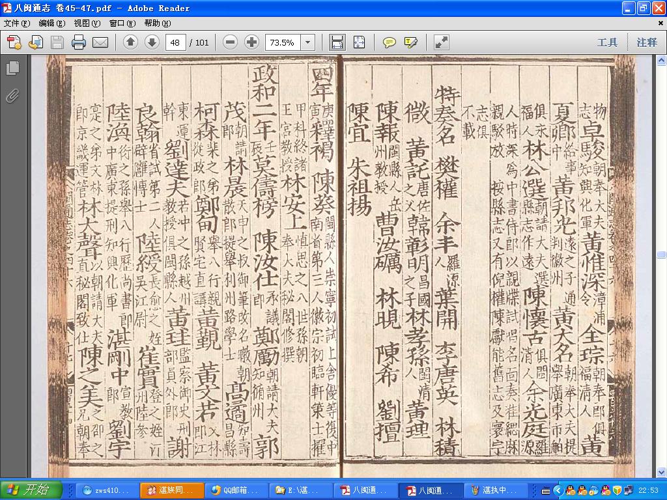Click the Create PDF toolbar icon
The image size is (667, 500).
pyautogui.click(x=14, y=42)
